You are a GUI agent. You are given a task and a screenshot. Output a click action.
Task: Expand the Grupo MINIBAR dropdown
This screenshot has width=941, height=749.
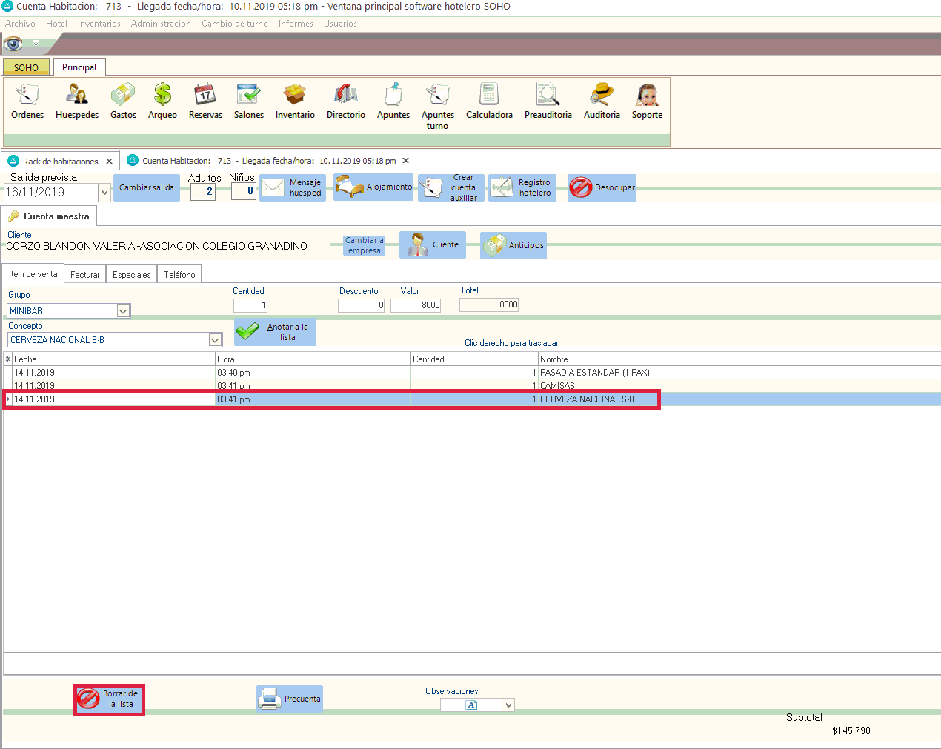point(123,311)
